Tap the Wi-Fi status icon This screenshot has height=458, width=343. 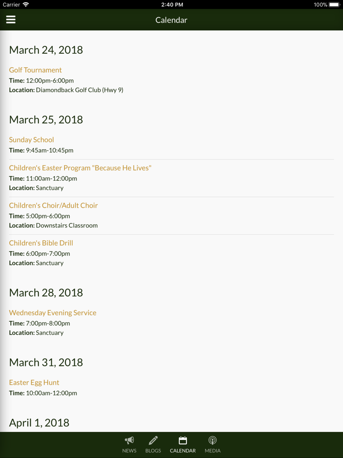tap(26, 4)
